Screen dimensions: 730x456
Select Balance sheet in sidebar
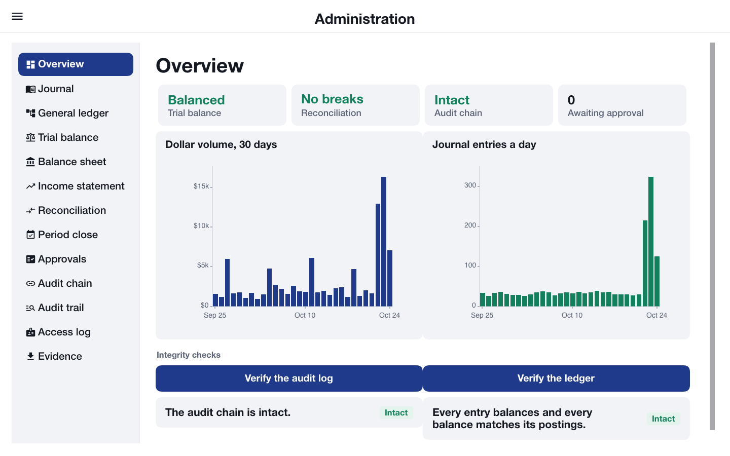coord(76,162)
